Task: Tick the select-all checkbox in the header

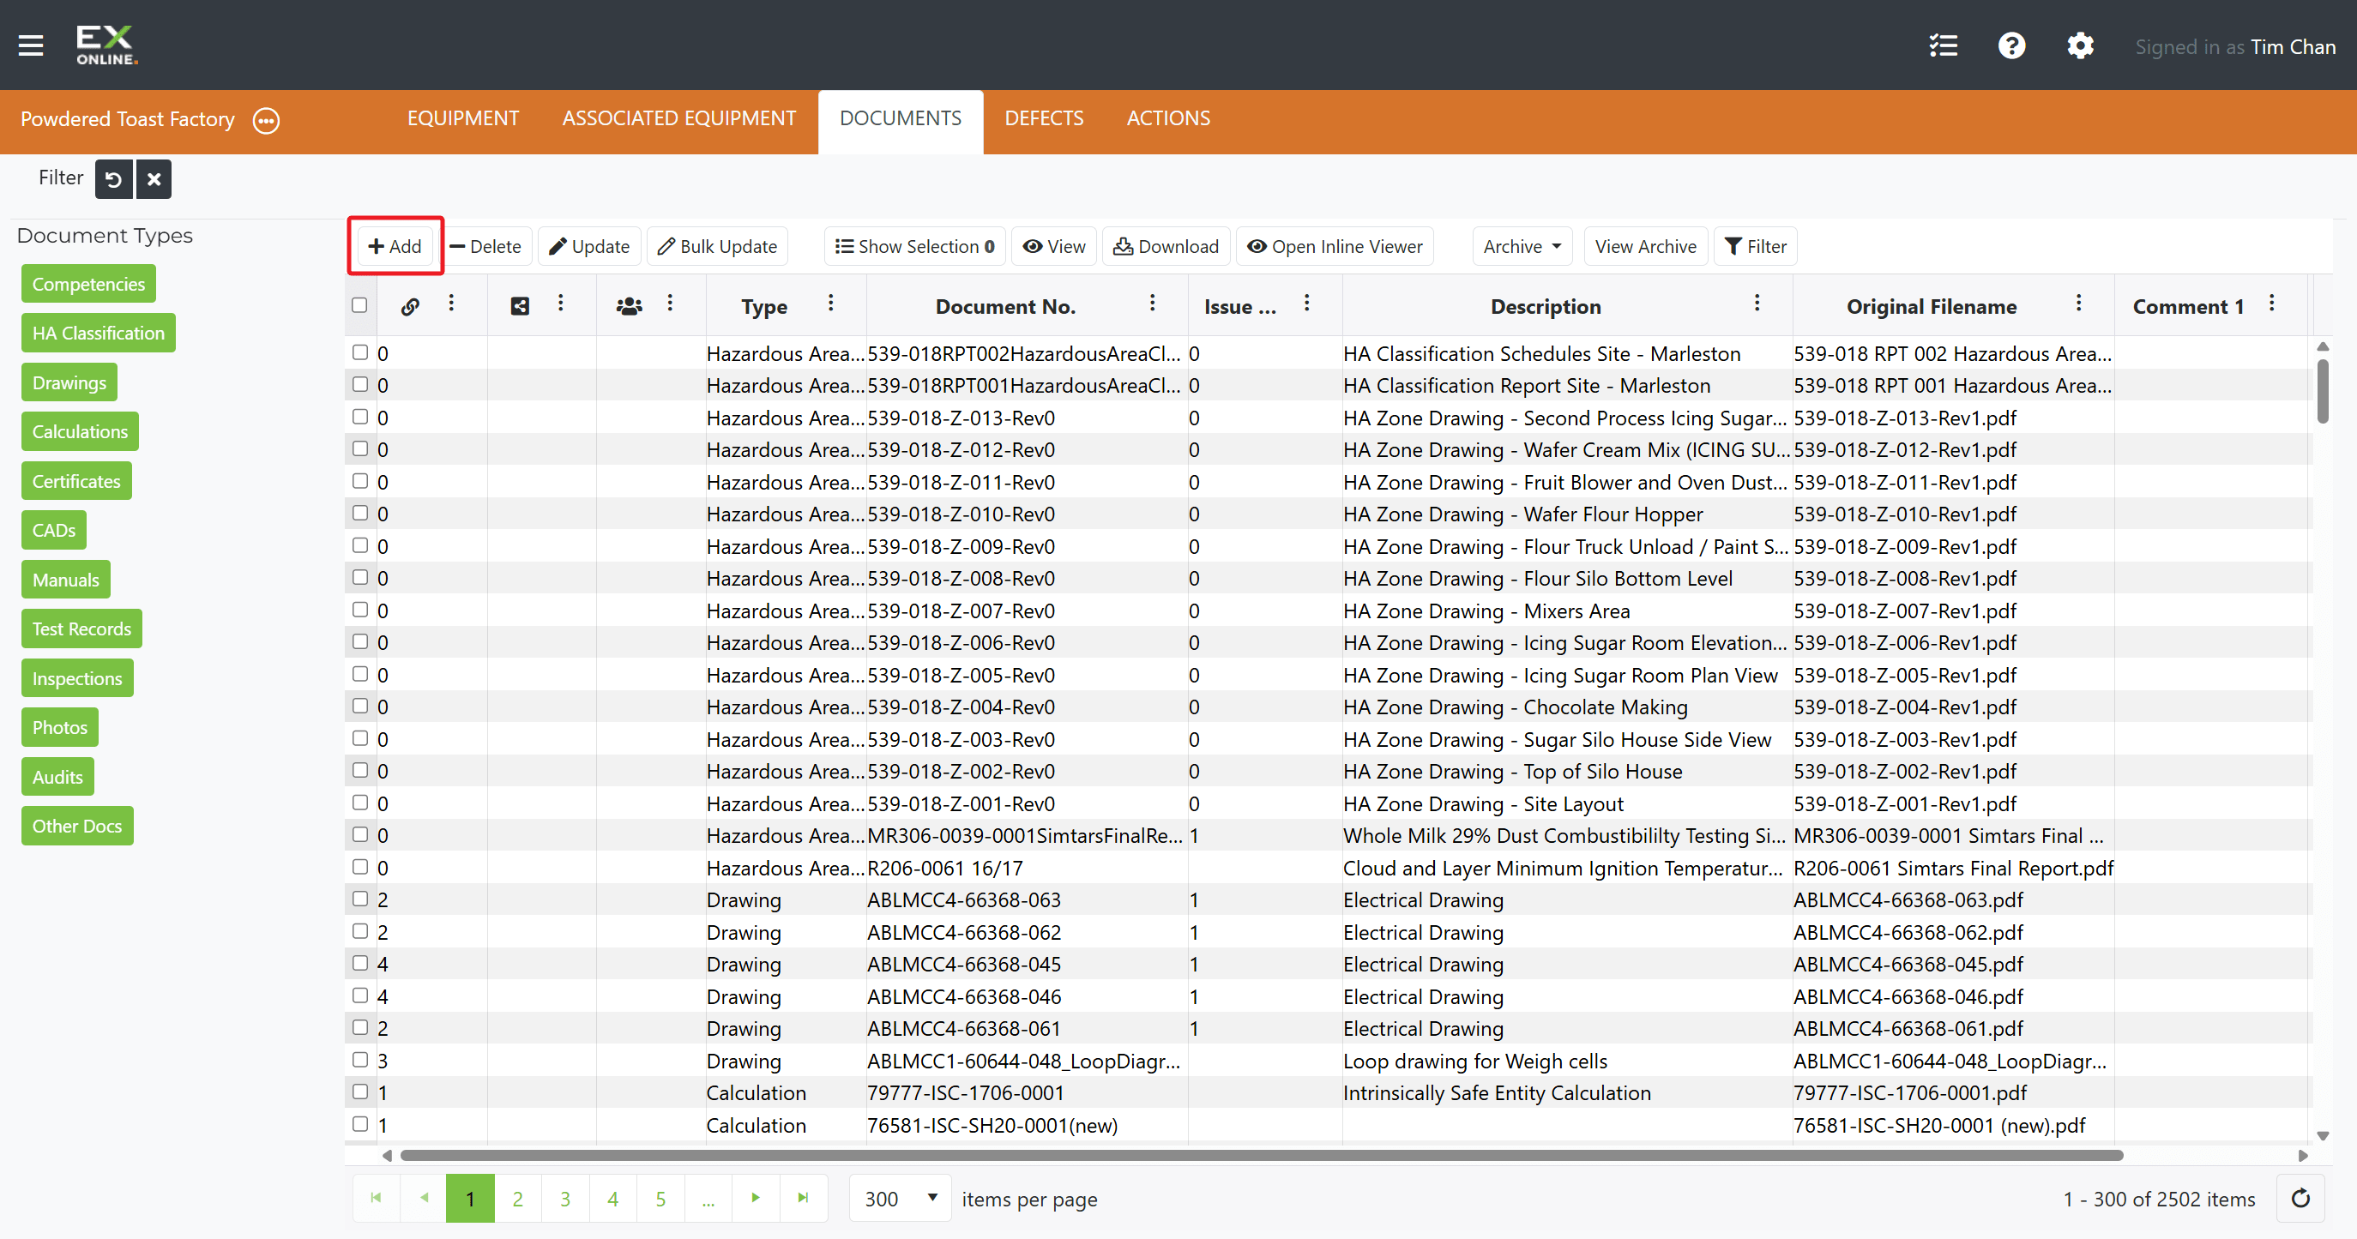Action: click(x=359, y=305)
